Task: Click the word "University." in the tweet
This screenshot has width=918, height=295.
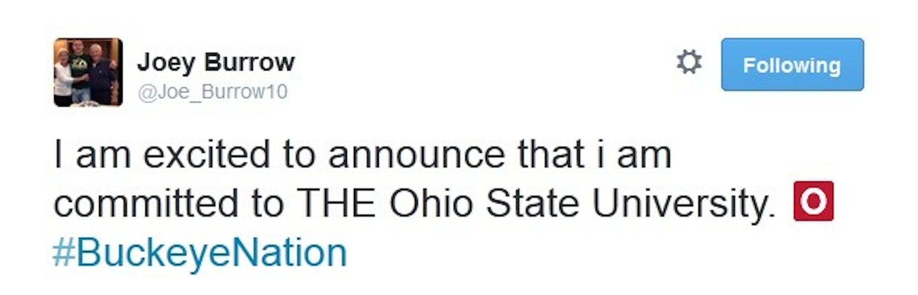Action: pyautogui.click(x=684, y=203)
